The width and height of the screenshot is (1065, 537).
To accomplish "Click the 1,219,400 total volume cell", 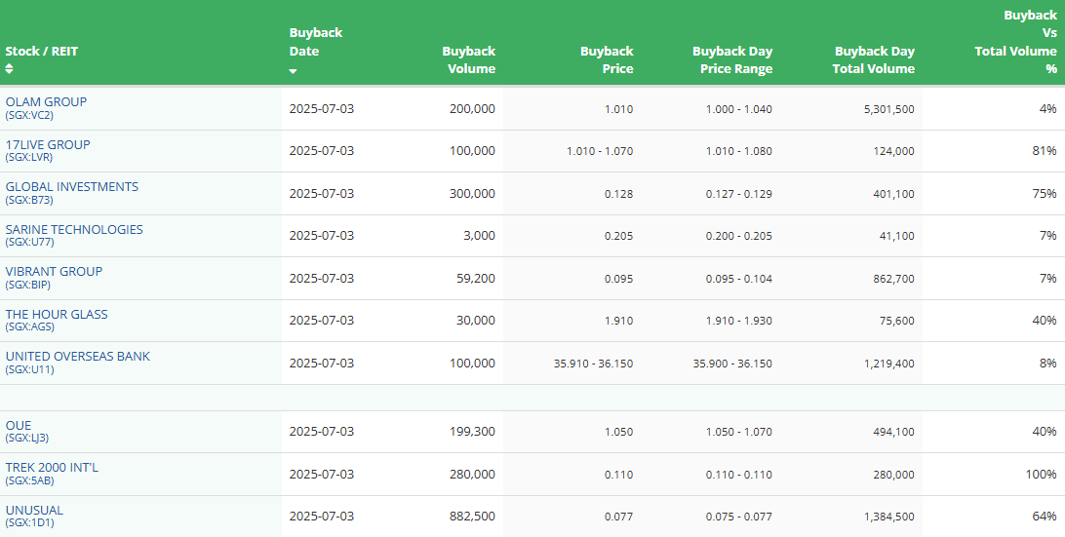I will (x=889, y=364).
